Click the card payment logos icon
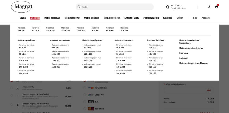 (90, 88)
